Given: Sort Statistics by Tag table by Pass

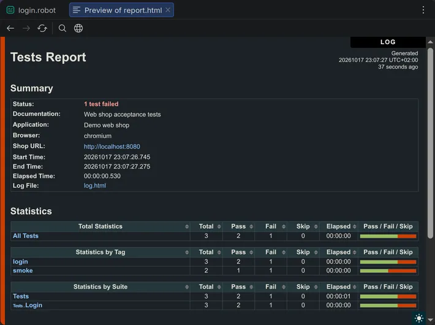Looking at the screenshot, I should [238, 252].
